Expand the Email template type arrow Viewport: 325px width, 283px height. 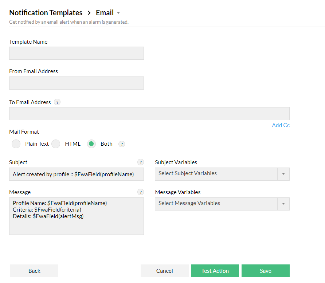click(x=118, y=13)
